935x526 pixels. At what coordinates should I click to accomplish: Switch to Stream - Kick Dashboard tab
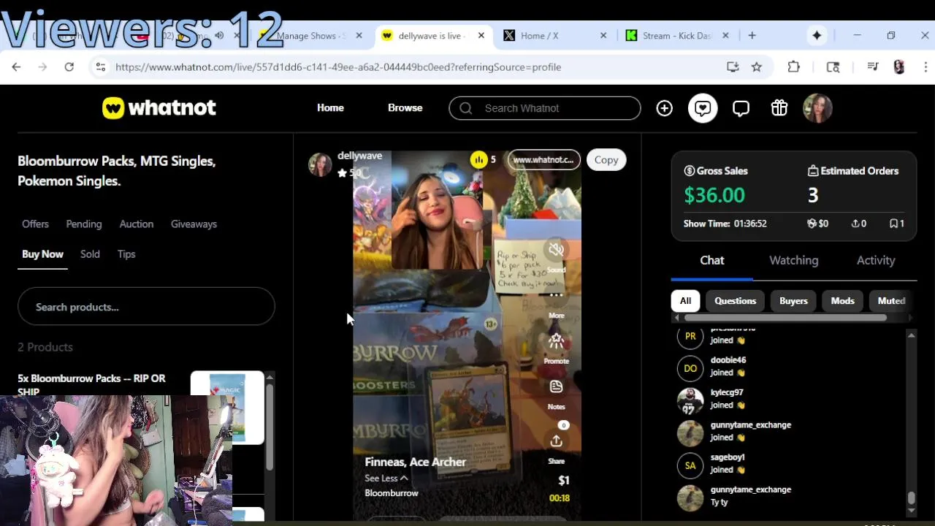click(x=676, y=35)
